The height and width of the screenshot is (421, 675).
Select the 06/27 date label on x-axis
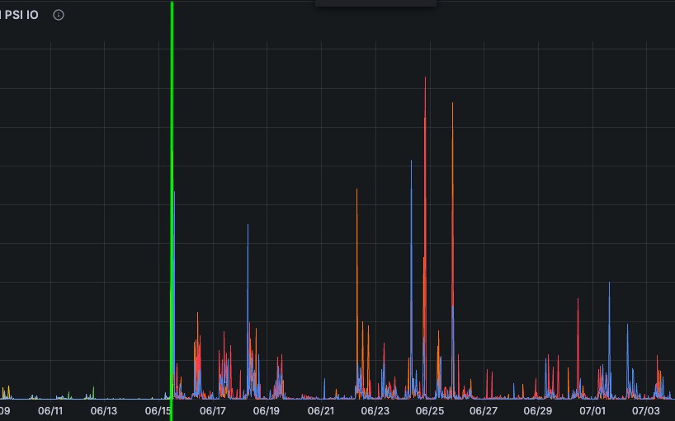click(484, 410)
